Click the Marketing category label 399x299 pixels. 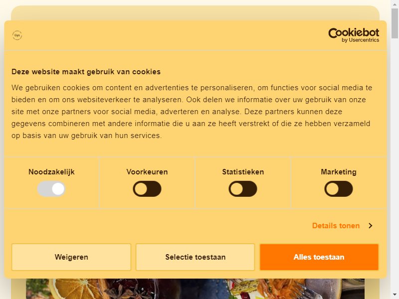(339, 172)
